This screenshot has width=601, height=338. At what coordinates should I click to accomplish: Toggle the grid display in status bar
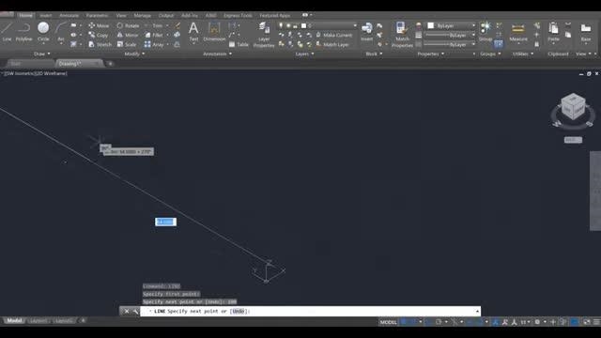pyautogui.click(x=404, y=322)
